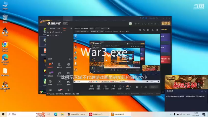The height and width of the screenshot is (117, 208).
Task: Open the 新服活动 banner advertisement
Action: (186, 82)
